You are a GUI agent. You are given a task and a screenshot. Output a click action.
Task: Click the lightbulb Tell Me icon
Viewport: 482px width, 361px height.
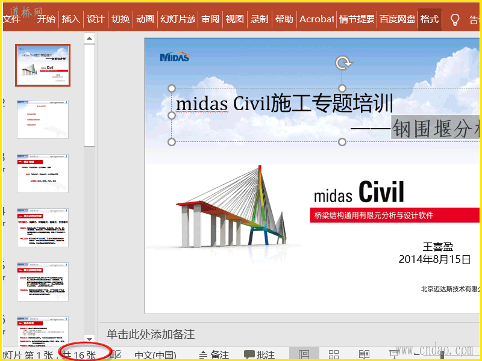tap(455, 20)
